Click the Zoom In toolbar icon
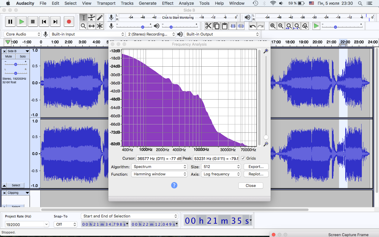The width and height of the screenshot is (379, 237). [x=273, y=26]
